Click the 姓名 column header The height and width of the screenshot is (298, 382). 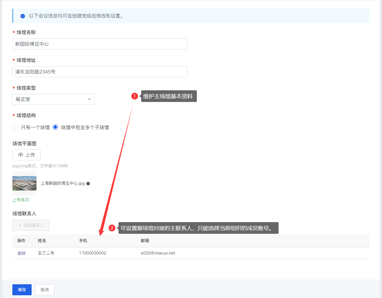(42, 241)
